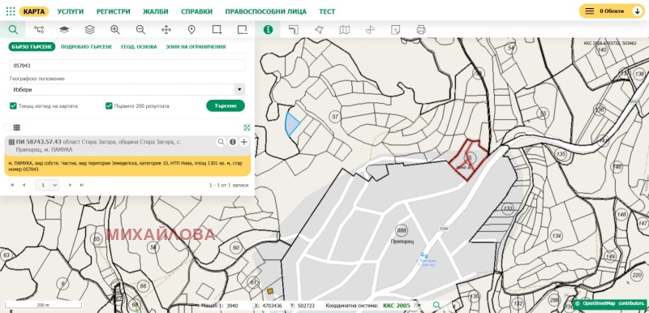Open the УСЛУГИ menu
649x313 pixels.
point(71,11)
